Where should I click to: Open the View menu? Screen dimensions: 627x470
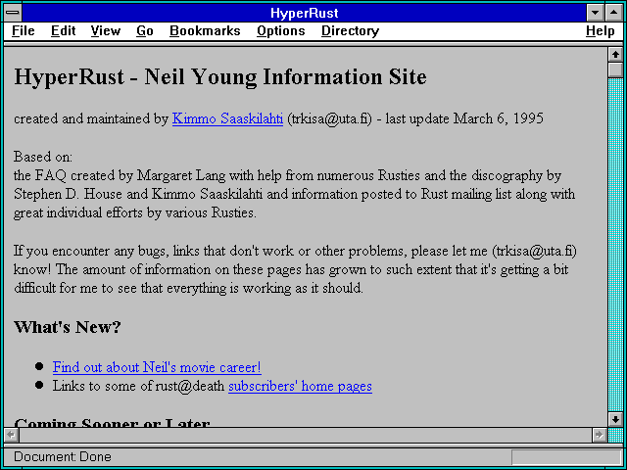click(x=106, y=30)
